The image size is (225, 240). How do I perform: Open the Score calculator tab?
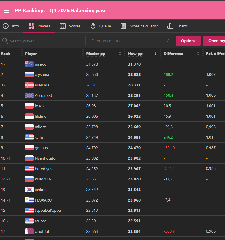pos(139,26)
